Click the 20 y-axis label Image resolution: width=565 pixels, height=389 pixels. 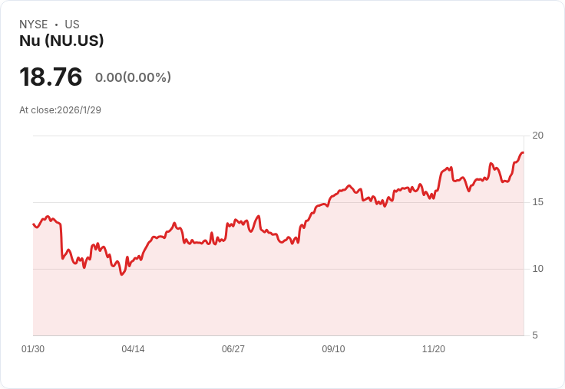click(538, 136)
